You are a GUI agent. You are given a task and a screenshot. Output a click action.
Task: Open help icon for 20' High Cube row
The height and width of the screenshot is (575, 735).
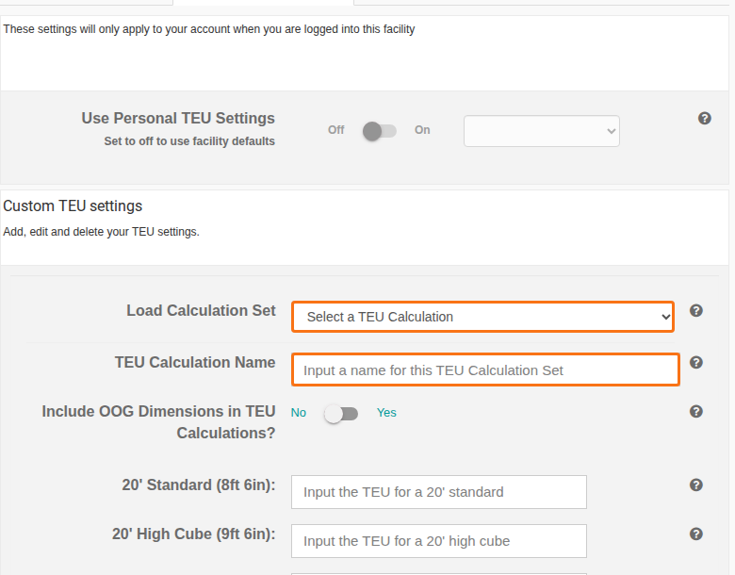(x=696, y=534)
